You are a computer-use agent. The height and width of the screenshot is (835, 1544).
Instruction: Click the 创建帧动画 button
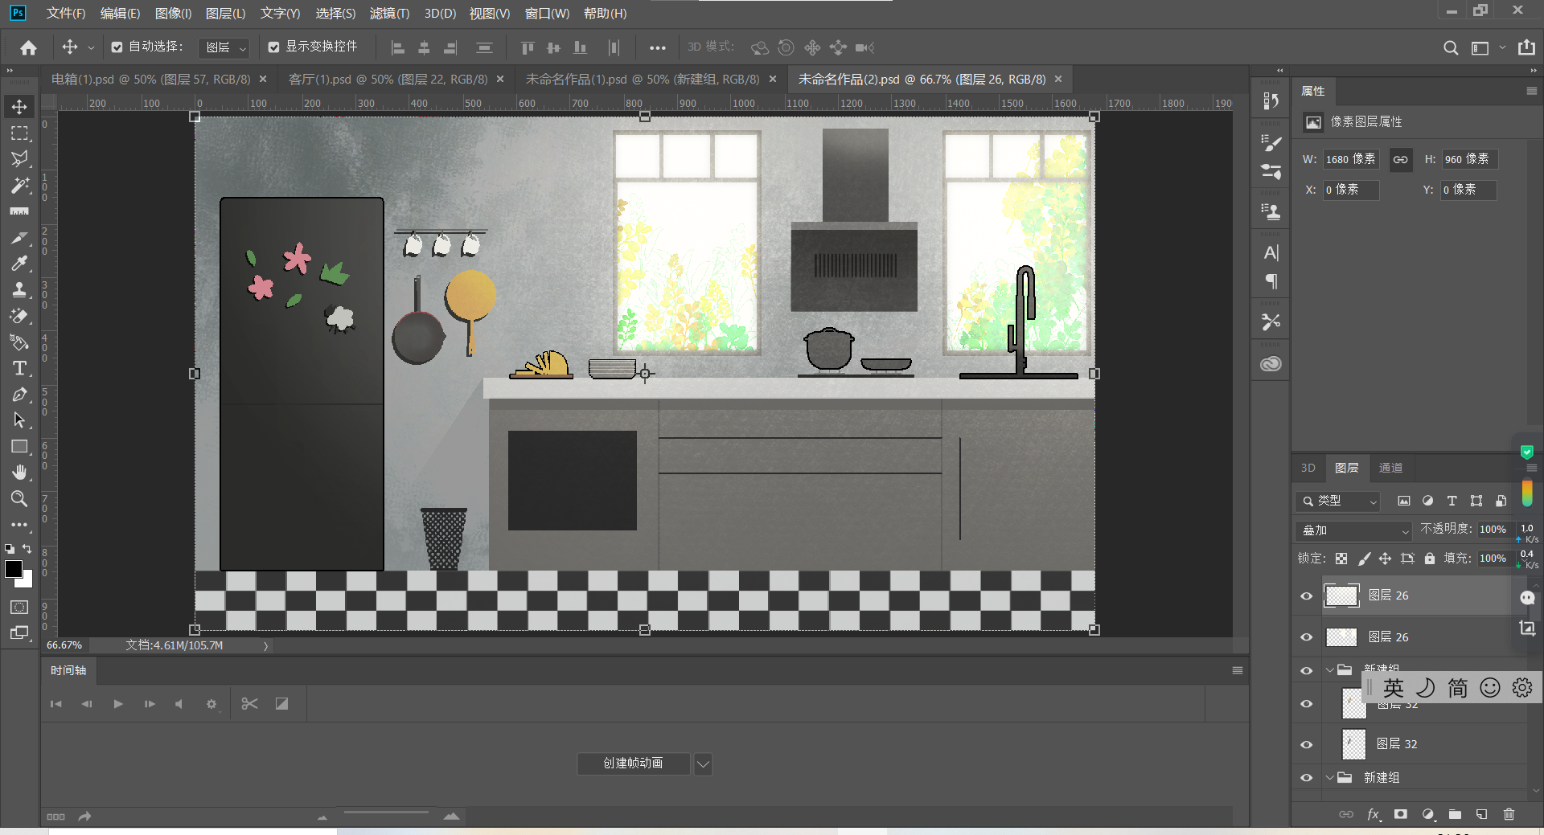coord(633,763)
